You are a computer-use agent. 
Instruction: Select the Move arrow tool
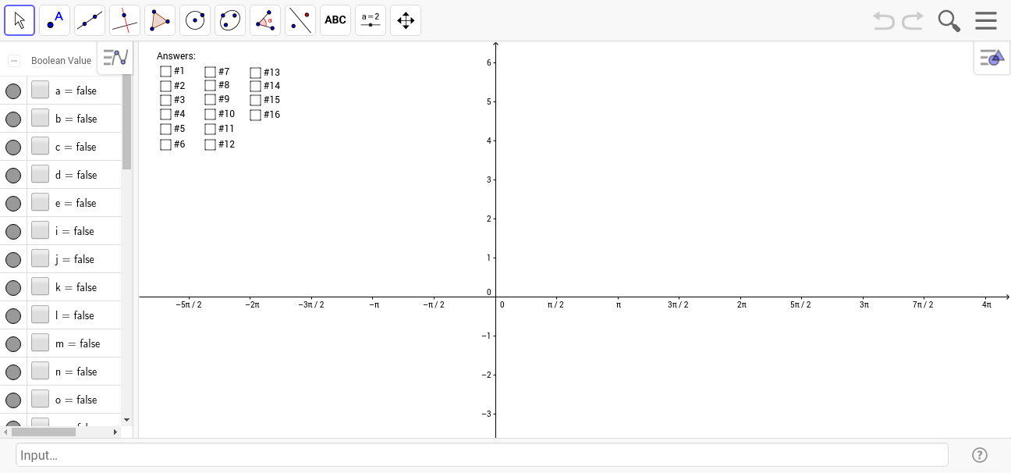pos(20,20)
